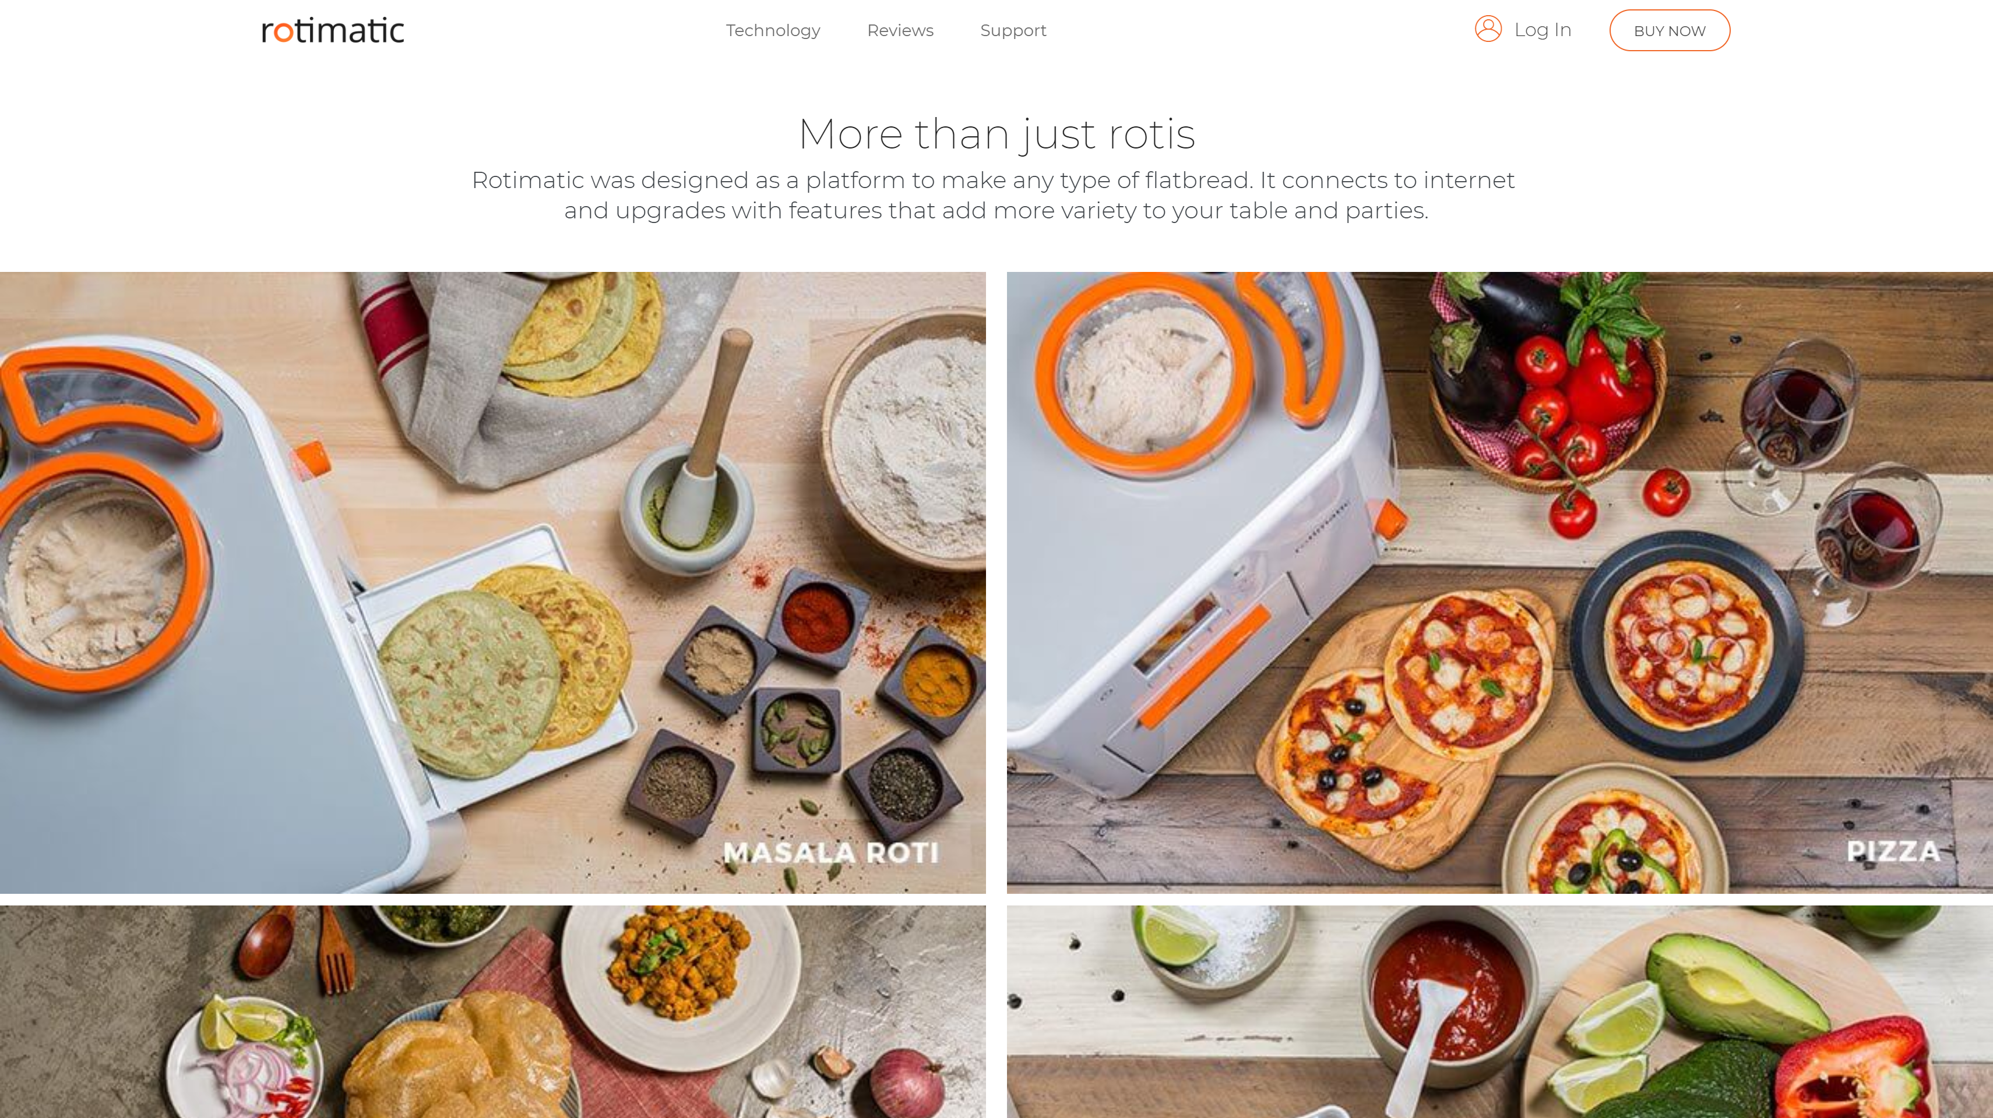Viewport: 1993px width, 1118px height.
Task: Click the MASALA ROTI caption text
Action: (831, 852)
